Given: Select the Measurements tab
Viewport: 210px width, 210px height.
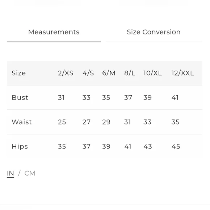Looking at the screenshot, I should pyautogui.click(x=54, y=32).
